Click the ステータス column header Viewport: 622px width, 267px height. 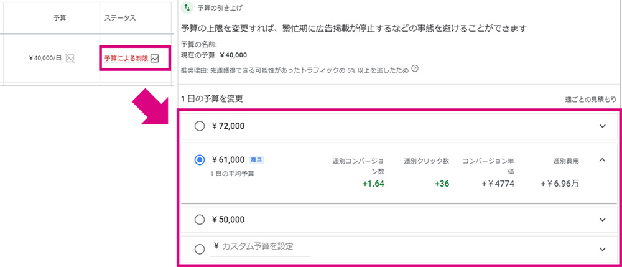[x=119, y=18]
